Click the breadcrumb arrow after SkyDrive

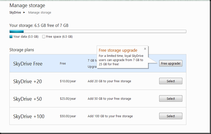click(24, 13)
